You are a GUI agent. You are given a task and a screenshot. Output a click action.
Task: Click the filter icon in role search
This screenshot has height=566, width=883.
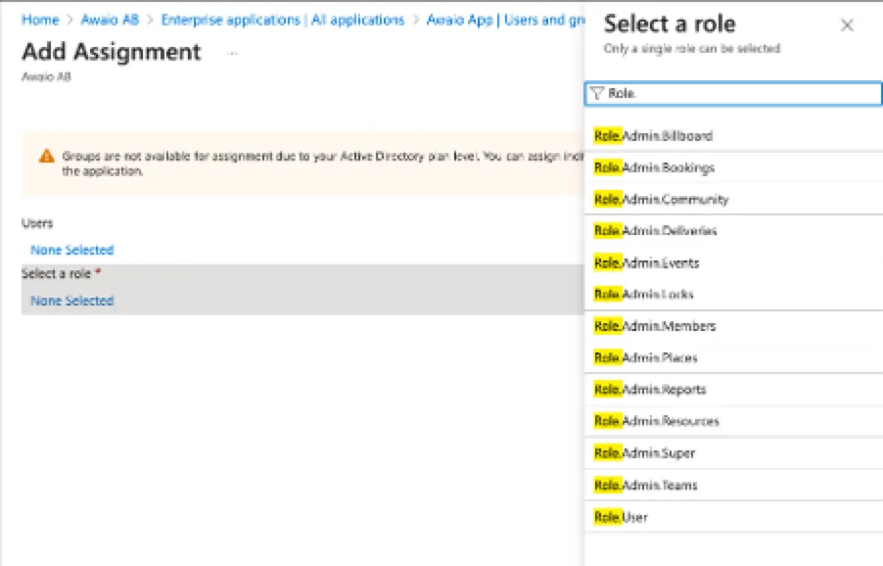click(x=597, y=93)
